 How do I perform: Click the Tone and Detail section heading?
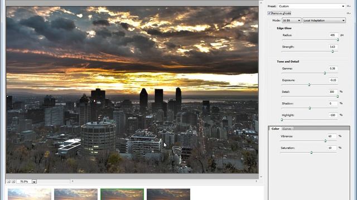point(288,62)
